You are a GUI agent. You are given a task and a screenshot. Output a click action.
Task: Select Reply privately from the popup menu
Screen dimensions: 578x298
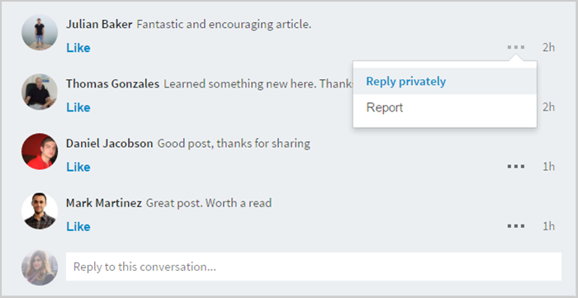[444, 82]
